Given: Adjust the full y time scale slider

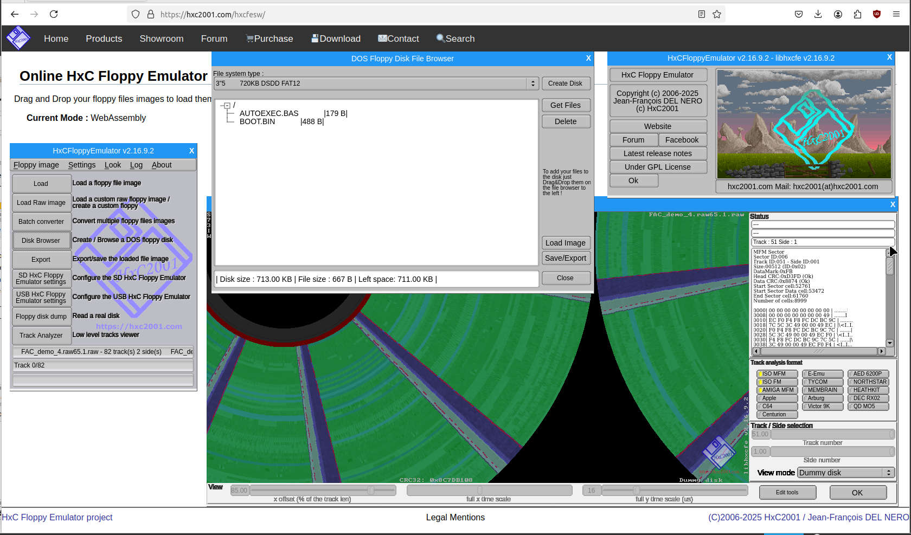Looking at the screenshot, I should [x=675, y=490].
